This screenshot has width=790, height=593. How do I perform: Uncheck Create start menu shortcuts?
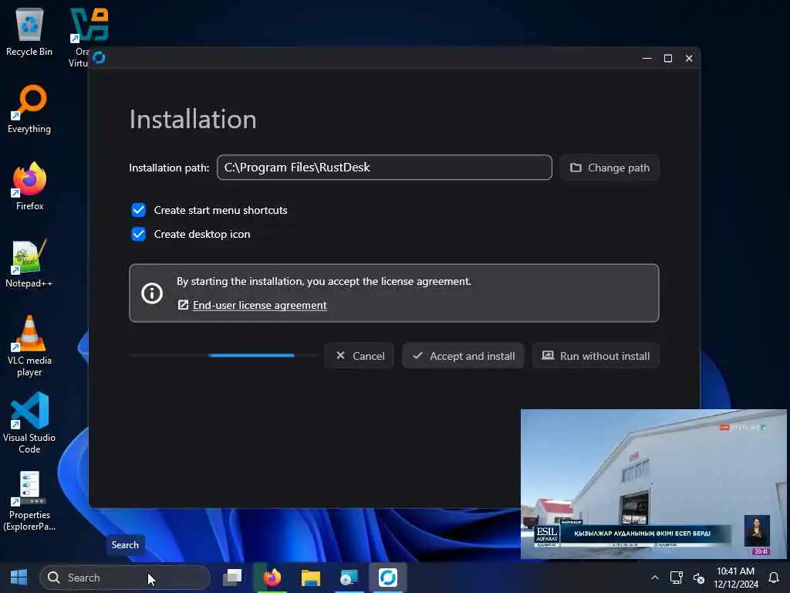pos(139,210)
